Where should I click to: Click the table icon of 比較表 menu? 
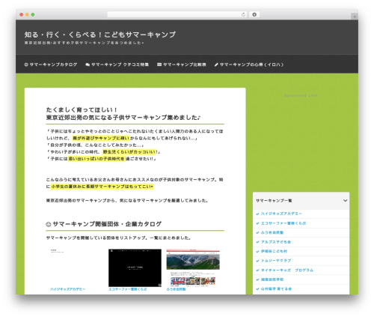pos(159,64)
